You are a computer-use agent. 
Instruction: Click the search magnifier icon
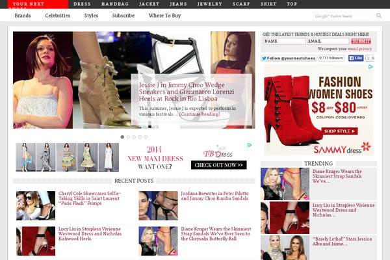[379, 16]
